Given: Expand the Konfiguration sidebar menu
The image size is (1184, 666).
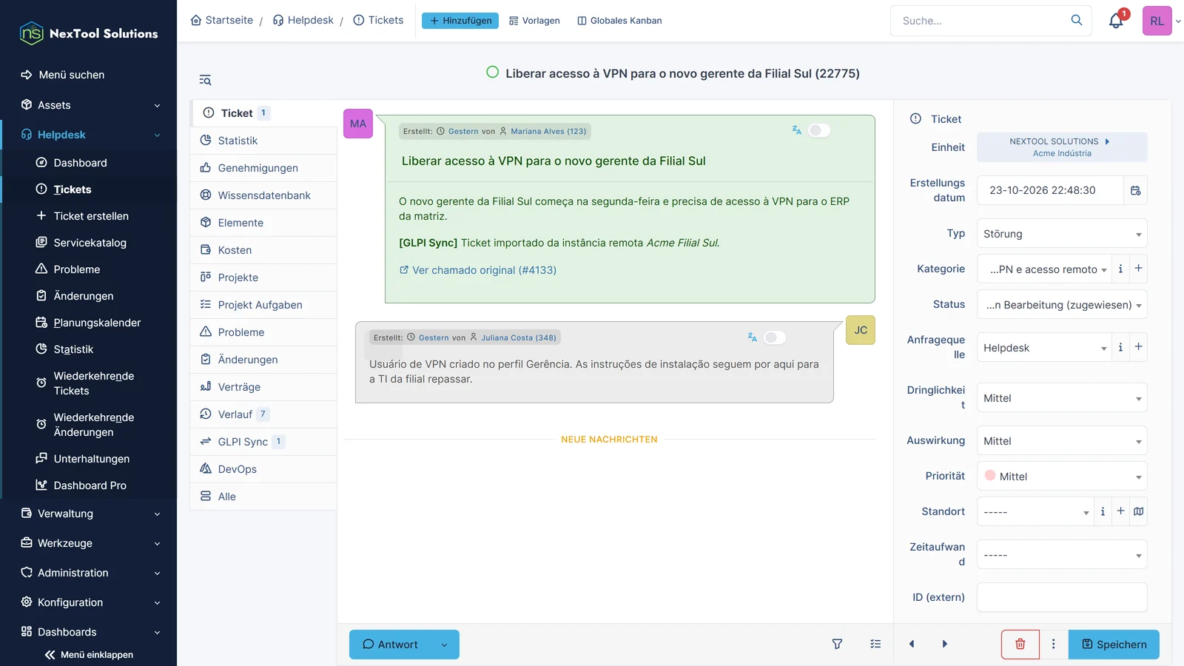Looking at the screenshot, I should 89,602.
